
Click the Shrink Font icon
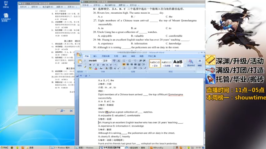click(118, 68)
